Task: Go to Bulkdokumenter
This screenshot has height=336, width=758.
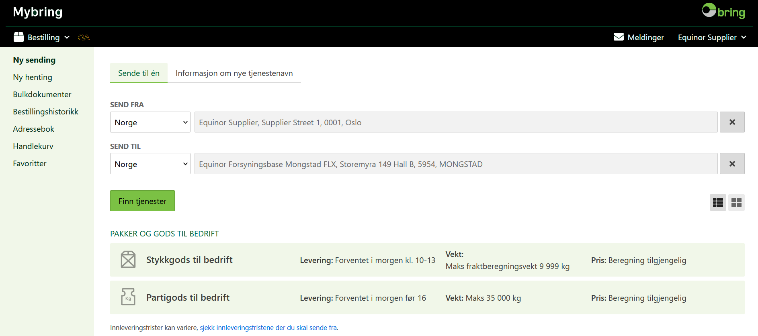Action: [42, 94]
